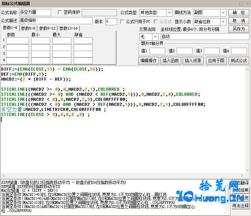Viewport: 251px width, 216px height.
Task: Click the 多空力量 output line
Action: [x=53, y=110]
